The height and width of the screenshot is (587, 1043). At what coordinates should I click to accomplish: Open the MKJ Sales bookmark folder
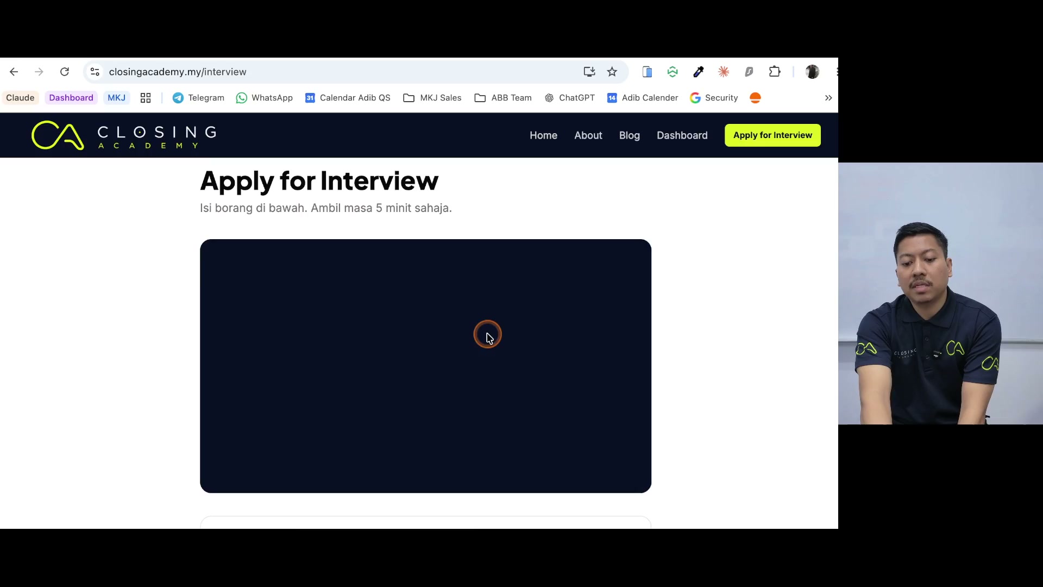click(432, 98)
